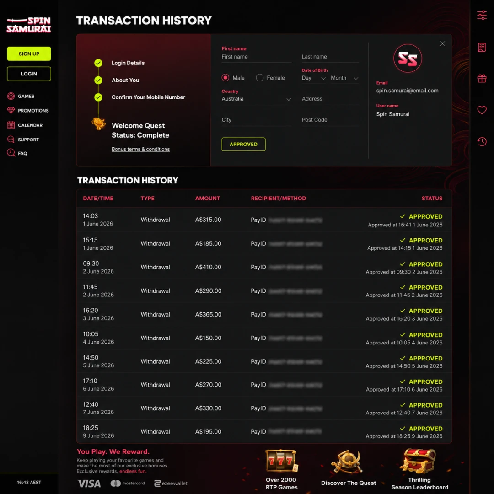Image resolution: width=494 pixels, height=494 pixels.
Task: Expand the Day of birth dropdown
Action: click(x=313, y=78)
